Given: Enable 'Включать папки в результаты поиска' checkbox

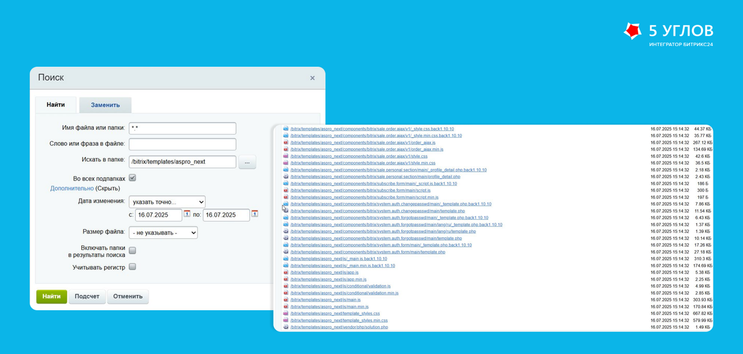Looking at the screenshot, I should pos(132,251).
